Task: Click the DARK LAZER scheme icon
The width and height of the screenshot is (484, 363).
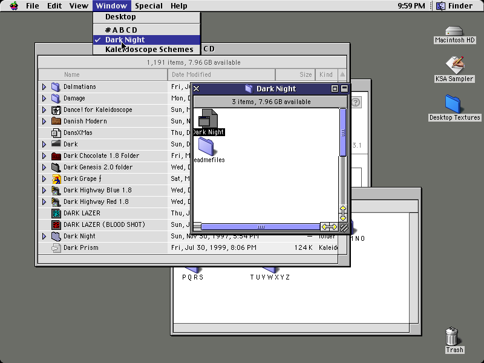Action: (x=56, y=214)
